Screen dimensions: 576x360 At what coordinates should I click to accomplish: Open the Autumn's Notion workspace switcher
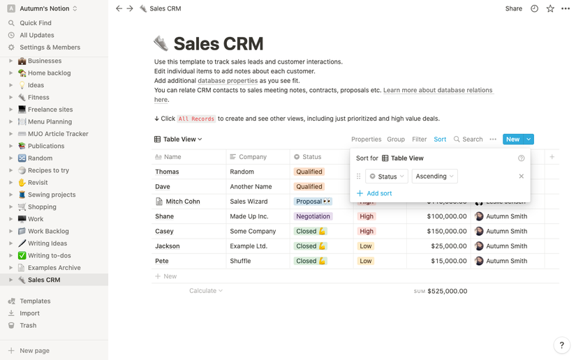point(43,8)
